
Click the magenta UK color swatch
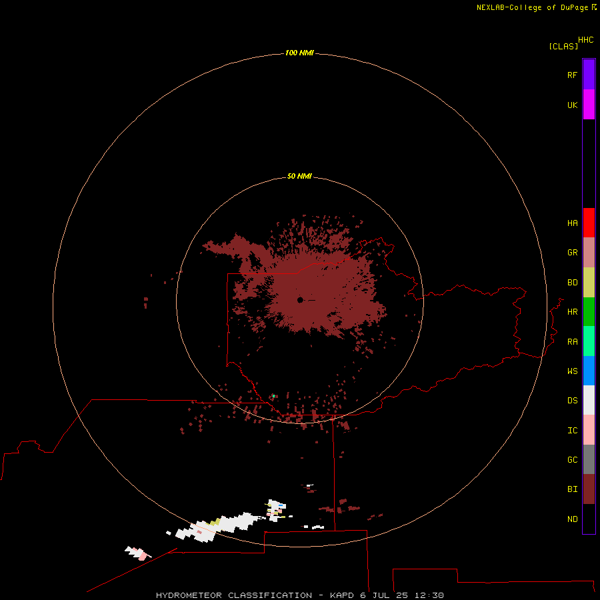click(589, 105)
